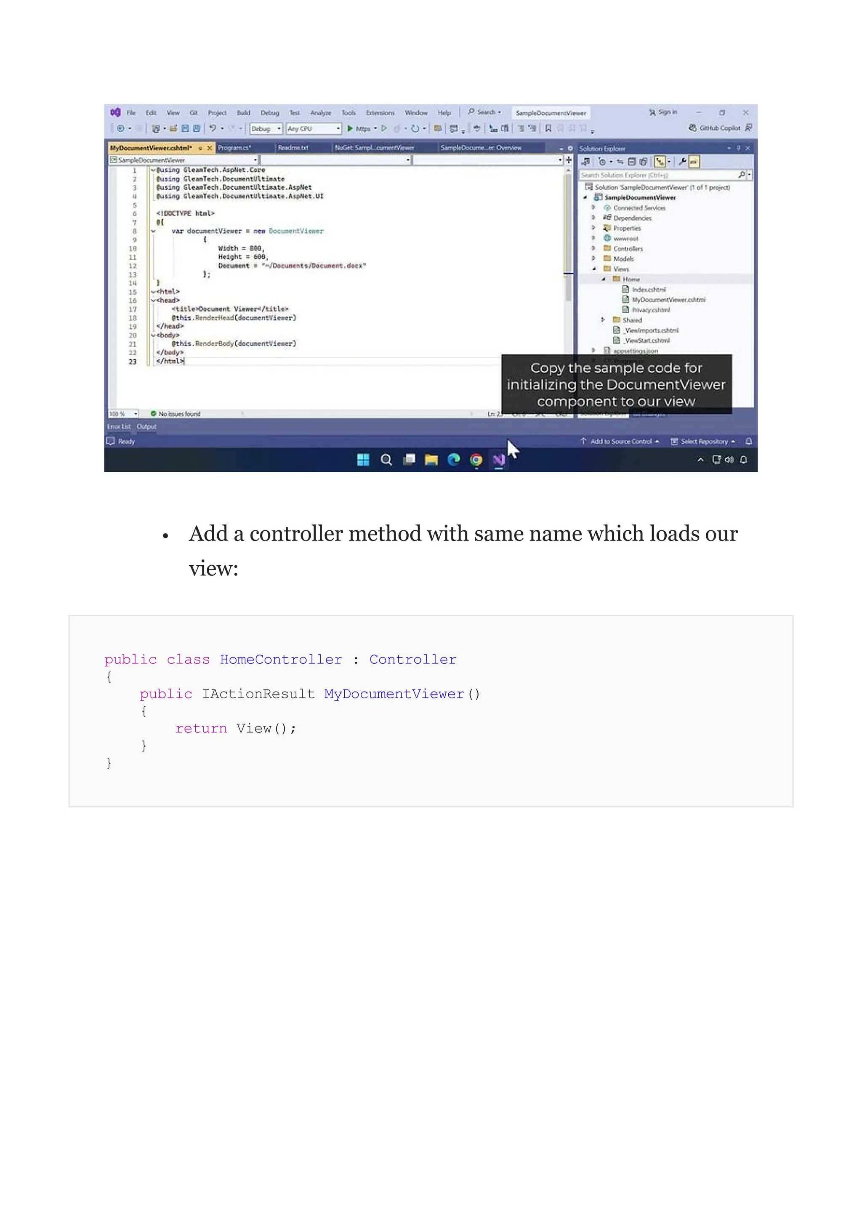This screenshot has height=1219, width=862.
Task: Click the editor vertical scrollbar
Action: (568, 239)
